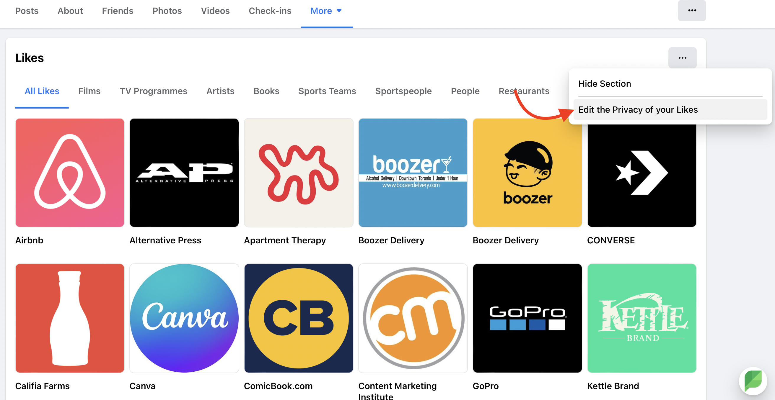
Task: Switch to the TV Programmes tab
Action: click(153, 91)
